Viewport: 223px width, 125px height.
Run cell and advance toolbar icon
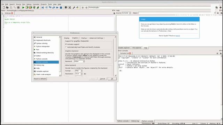point(31,8)
